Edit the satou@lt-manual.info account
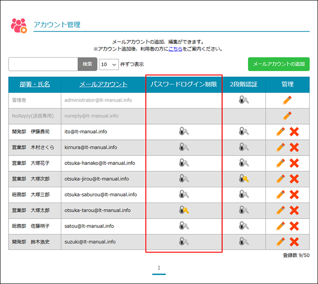This screenshot has height=284, width=318. 281,226
